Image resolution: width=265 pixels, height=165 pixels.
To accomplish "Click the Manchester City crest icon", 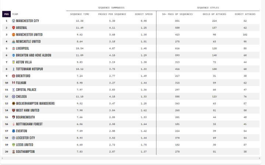I will pos(14,21).
